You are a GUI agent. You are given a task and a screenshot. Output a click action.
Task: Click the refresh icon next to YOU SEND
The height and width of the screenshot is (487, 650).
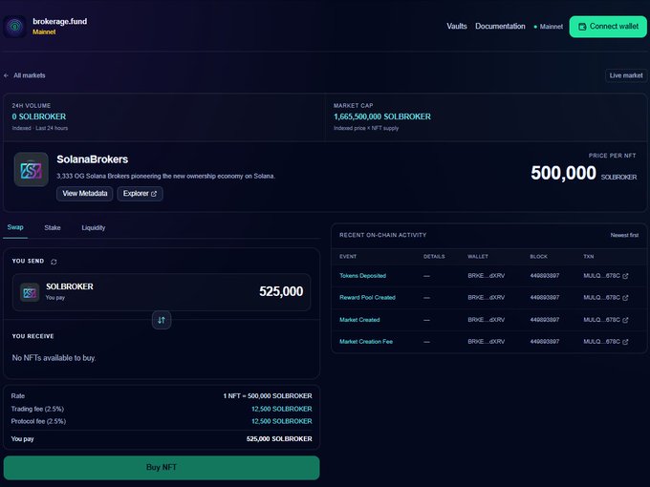point(54,262)
